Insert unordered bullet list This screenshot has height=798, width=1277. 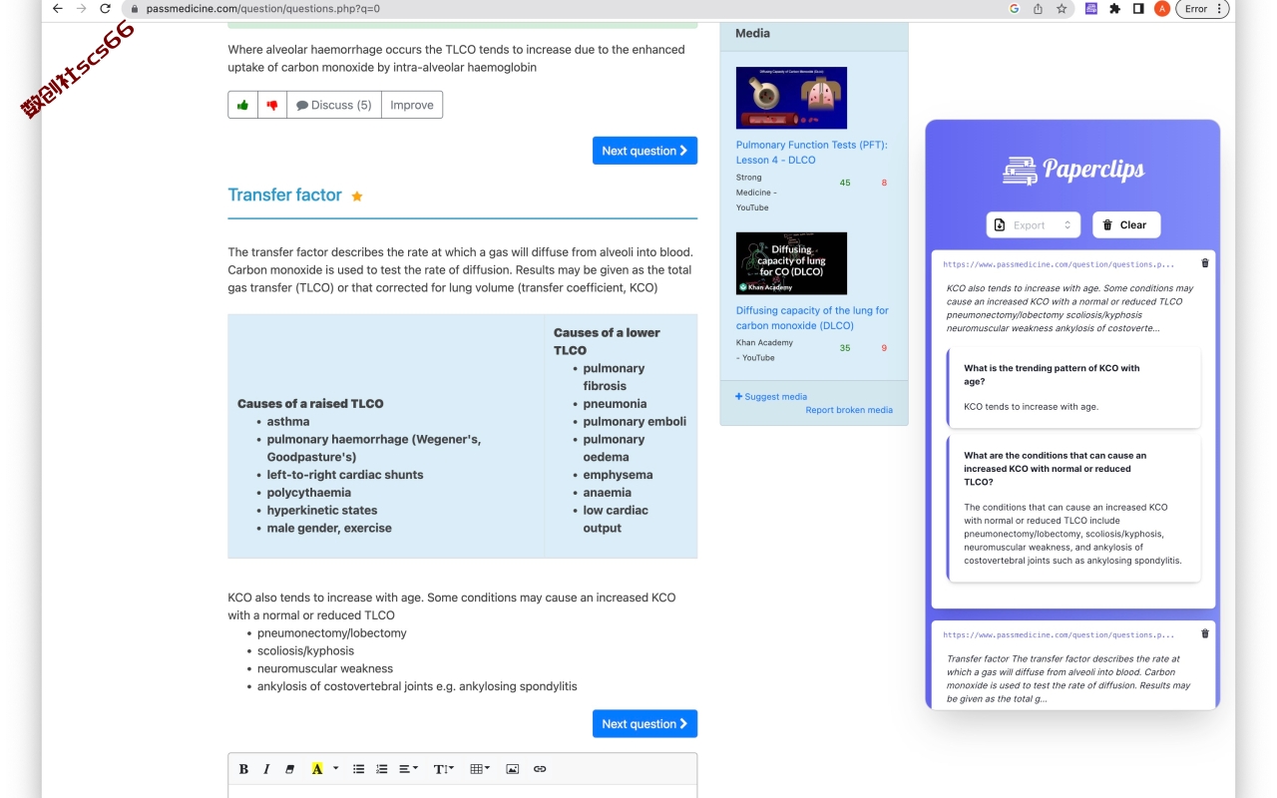(x=358, y=769)
